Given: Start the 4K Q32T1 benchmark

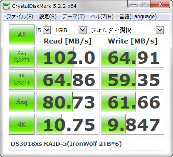Looking at the screenshot, I should 22,80.
